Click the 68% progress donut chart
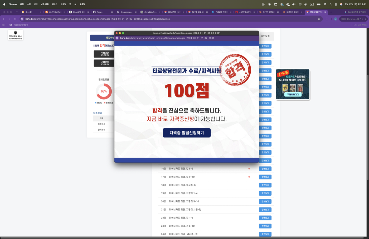 click(x=104, y=91)
